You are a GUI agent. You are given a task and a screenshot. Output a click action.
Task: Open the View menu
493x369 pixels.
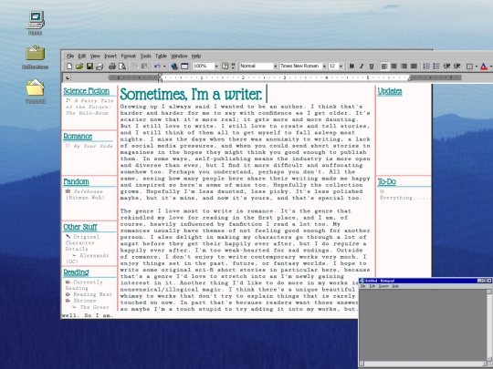click(x=95, y=56)
